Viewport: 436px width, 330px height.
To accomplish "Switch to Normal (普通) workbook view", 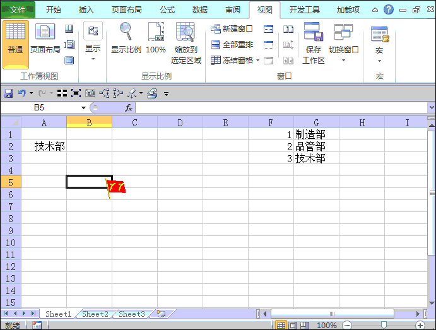I will pyautogui.click(x=16, y=43).
